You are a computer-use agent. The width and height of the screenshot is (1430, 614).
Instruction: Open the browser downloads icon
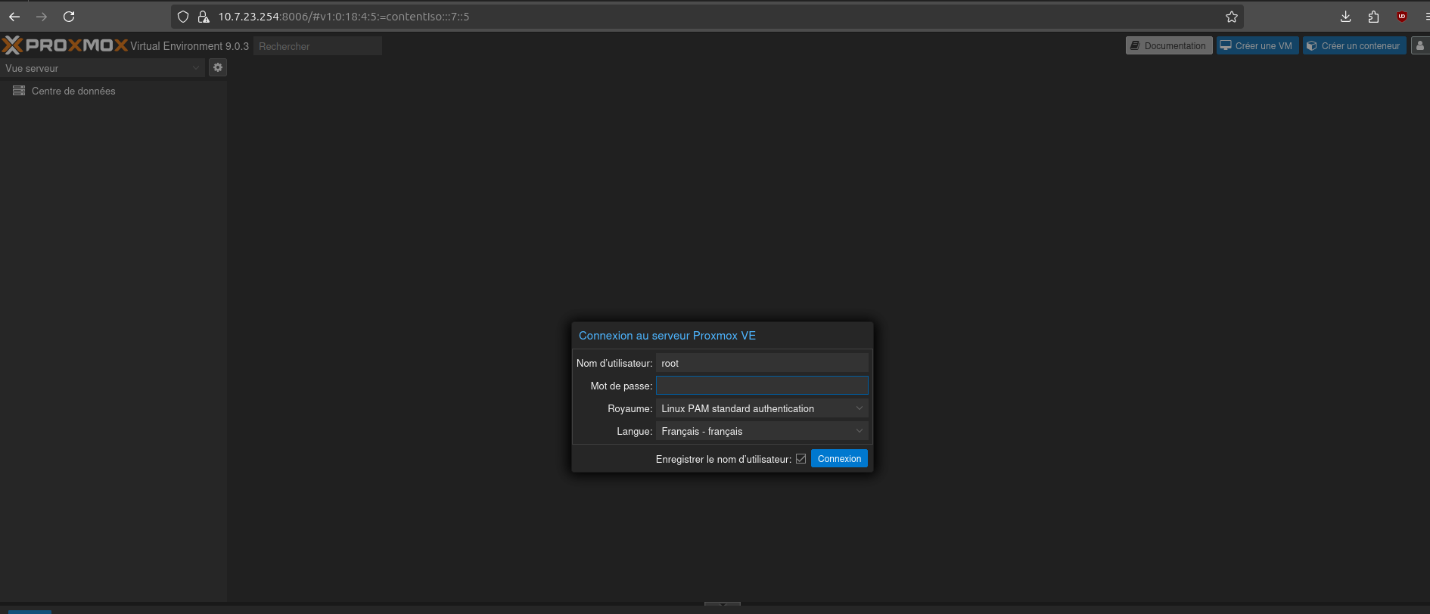click(1345, 17)
